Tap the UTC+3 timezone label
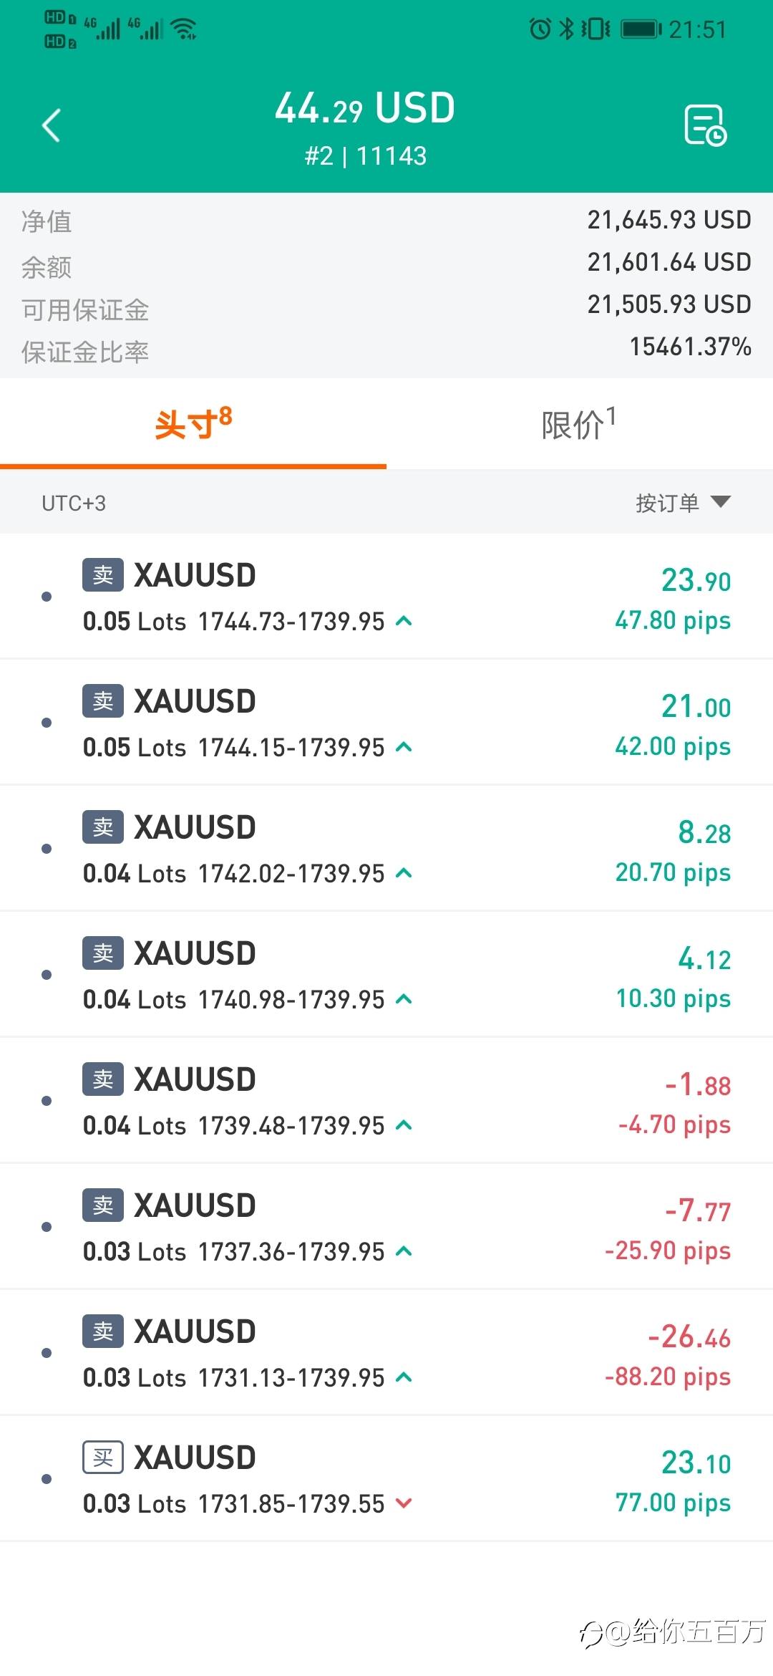Screen dimensions: 773x1676 pyautogui.click(x=74, y=504)
